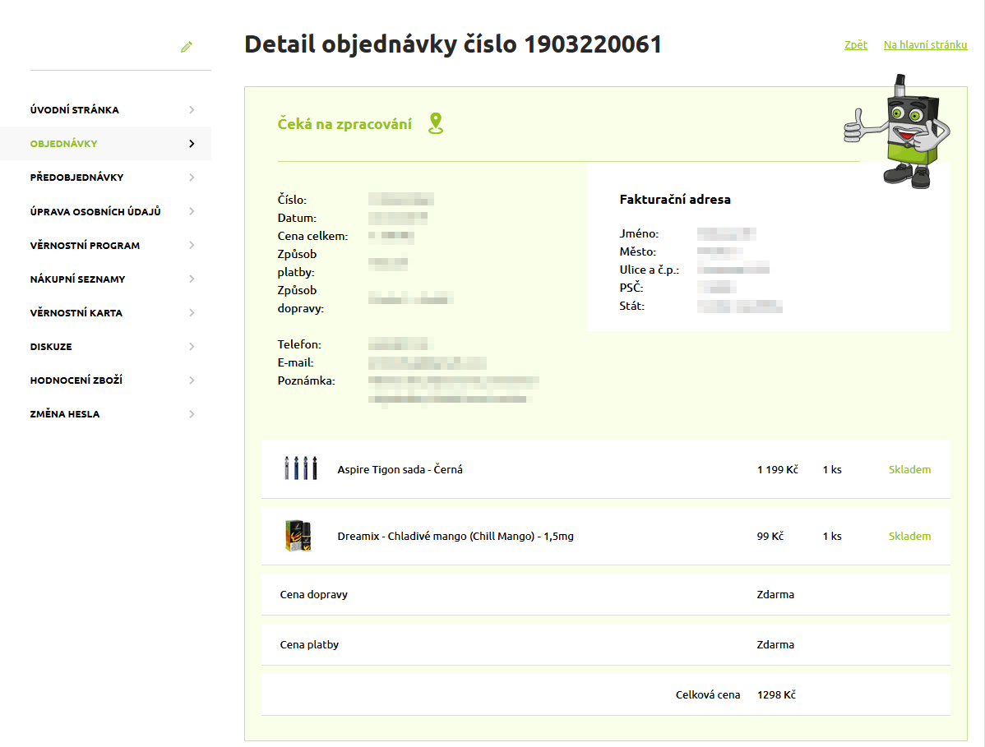Open the Diskuze section
The image size is (985, 747).
pos(51,347)
